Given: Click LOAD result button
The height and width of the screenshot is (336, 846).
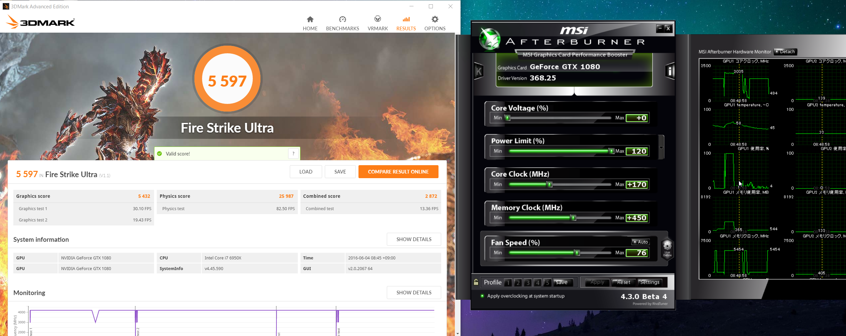Looking at the screenshot, I should coord(306,172).
